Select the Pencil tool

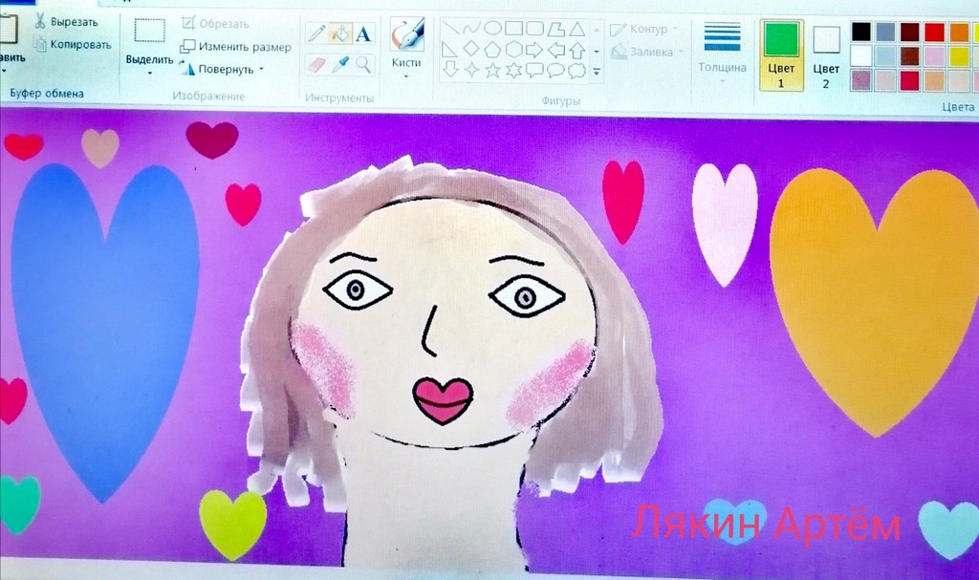(316, 33)
